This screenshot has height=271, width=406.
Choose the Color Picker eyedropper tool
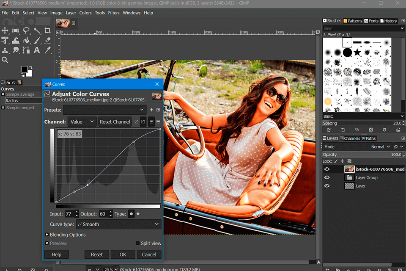tap(47, 50)
